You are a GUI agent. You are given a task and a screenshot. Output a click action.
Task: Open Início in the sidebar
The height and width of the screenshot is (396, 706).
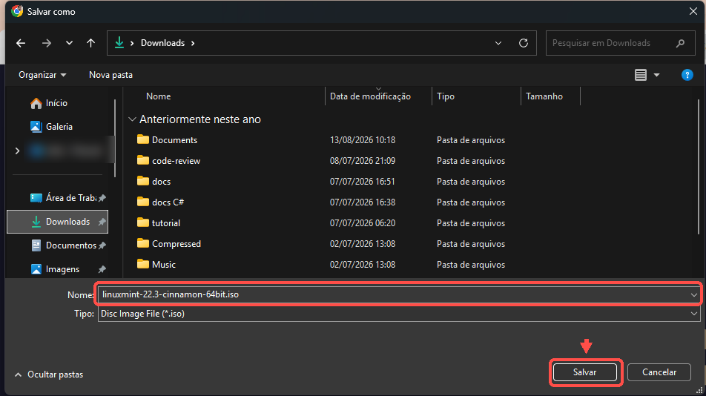[49, 103]
